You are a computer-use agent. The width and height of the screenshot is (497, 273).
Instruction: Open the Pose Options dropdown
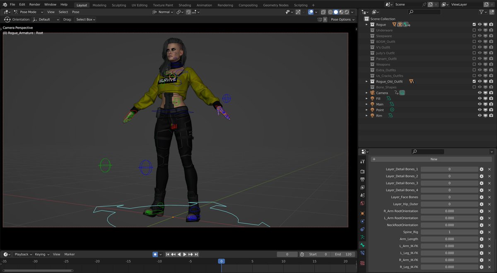pyautogui.click(x=343, y=19)
